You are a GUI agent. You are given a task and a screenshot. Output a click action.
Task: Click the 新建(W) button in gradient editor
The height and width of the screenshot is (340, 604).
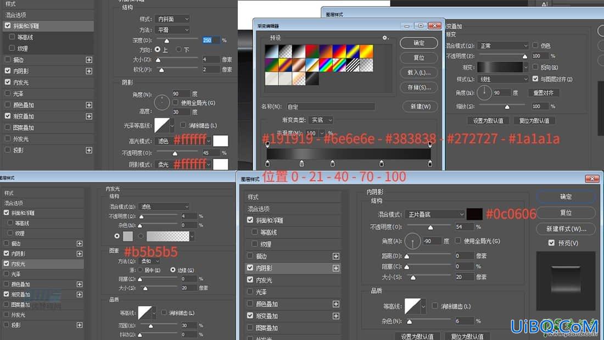(420, 107)
